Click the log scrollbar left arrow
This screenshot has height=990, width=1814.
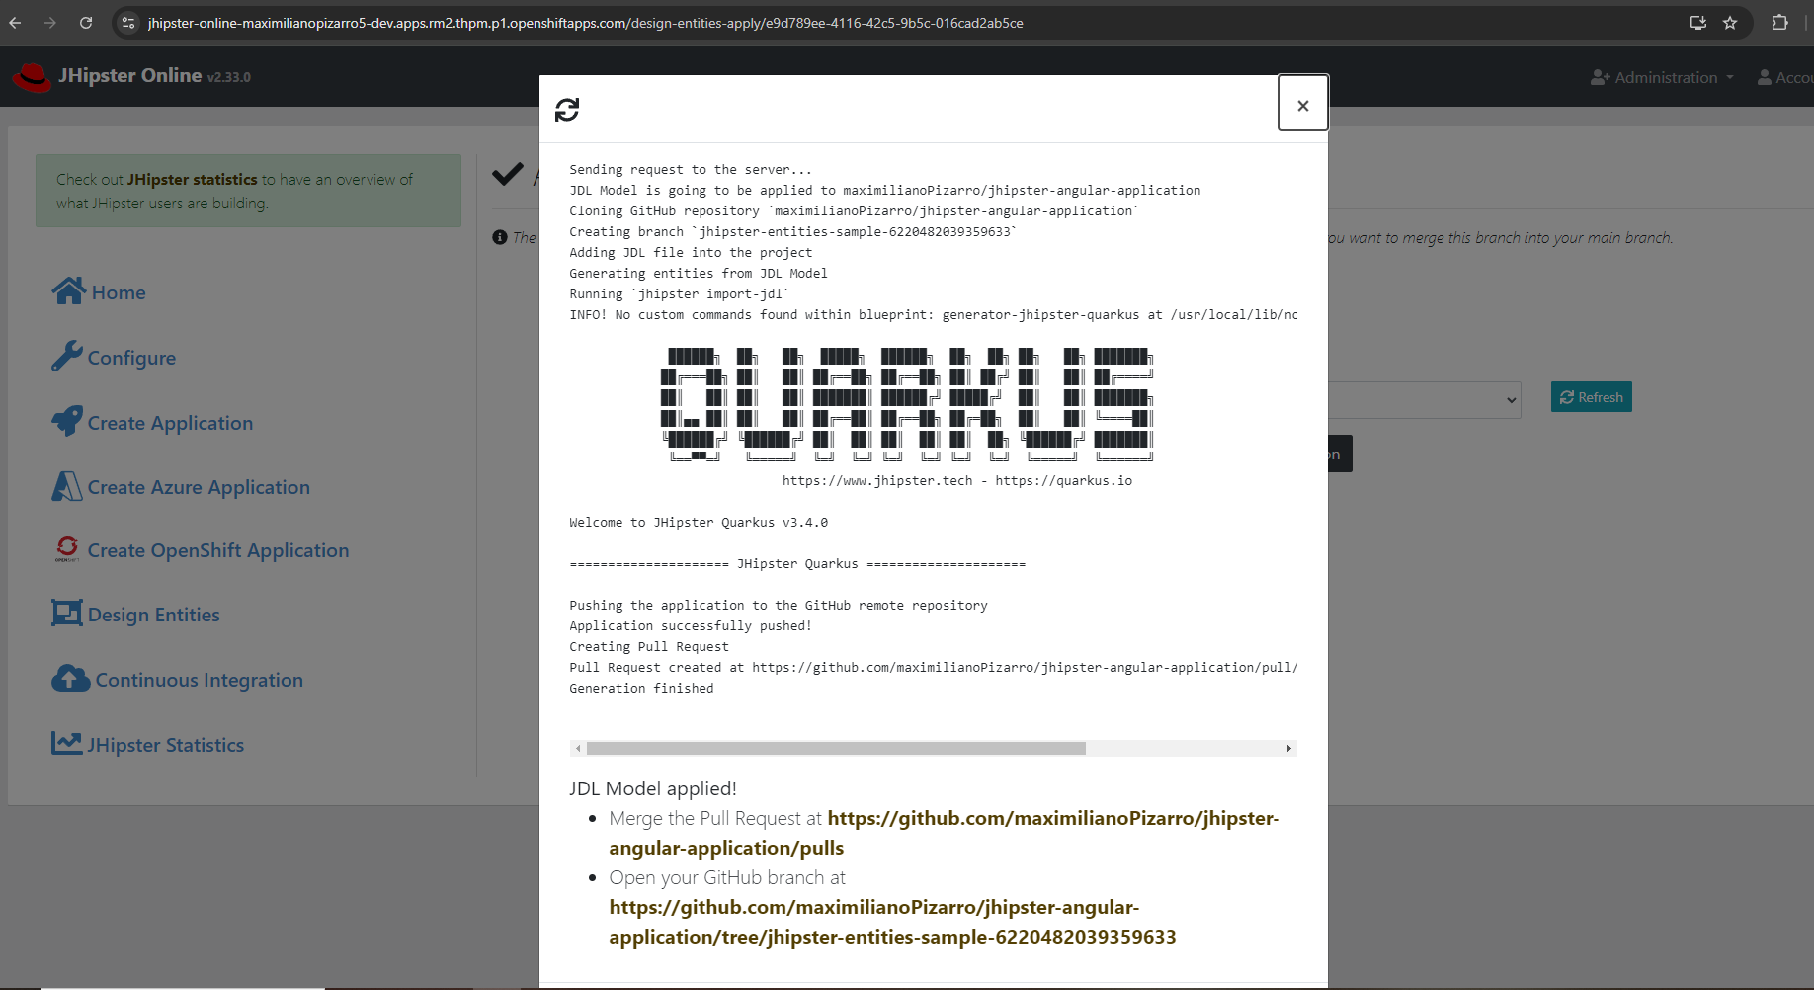(x=578, y=749)
